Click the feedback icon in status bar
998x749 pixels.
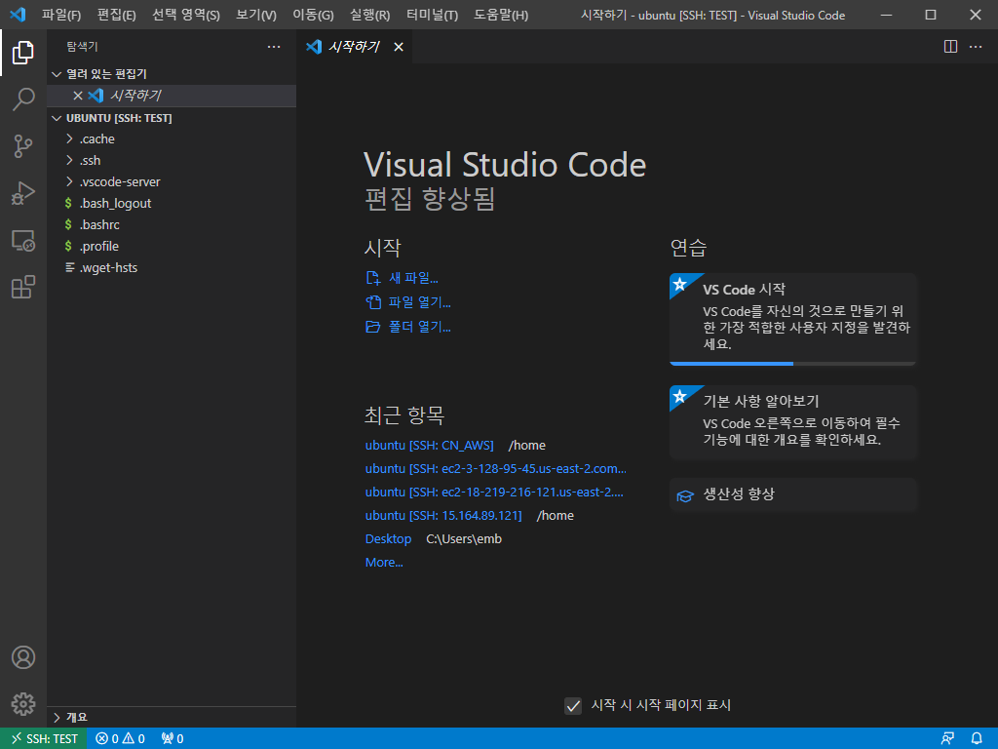947,738
